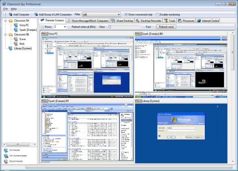
Task: Open the File menu
Action: 5,9
